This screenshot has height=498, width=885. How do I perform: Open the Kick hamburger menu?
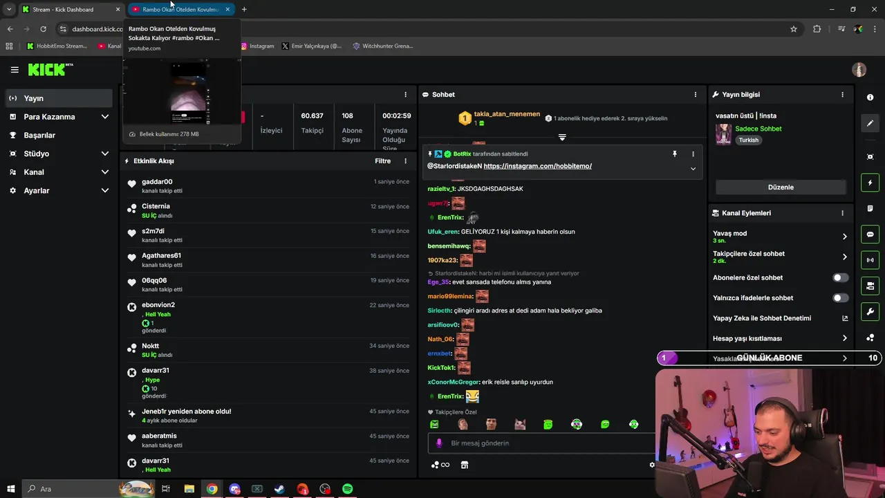15,69
